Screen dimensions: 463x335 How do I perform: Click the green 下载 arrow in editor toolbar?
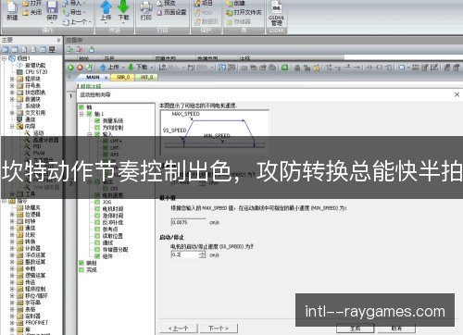131,68
